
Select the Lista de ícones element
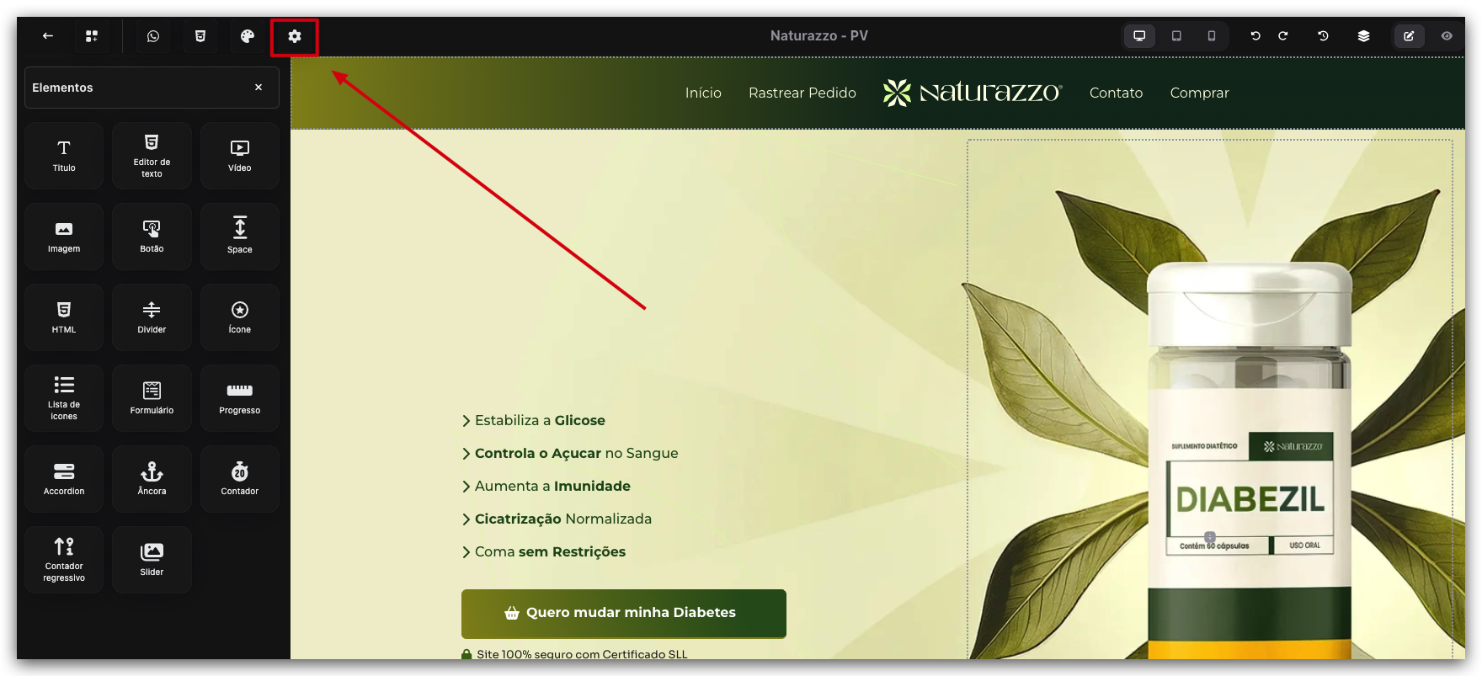click(x=64, y=398)
